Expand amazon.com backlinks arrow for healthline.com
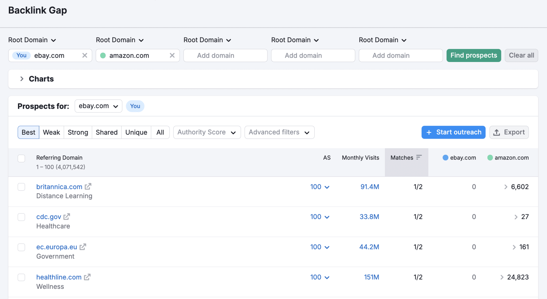Screen dimensions: 547x299 (502, 277)
